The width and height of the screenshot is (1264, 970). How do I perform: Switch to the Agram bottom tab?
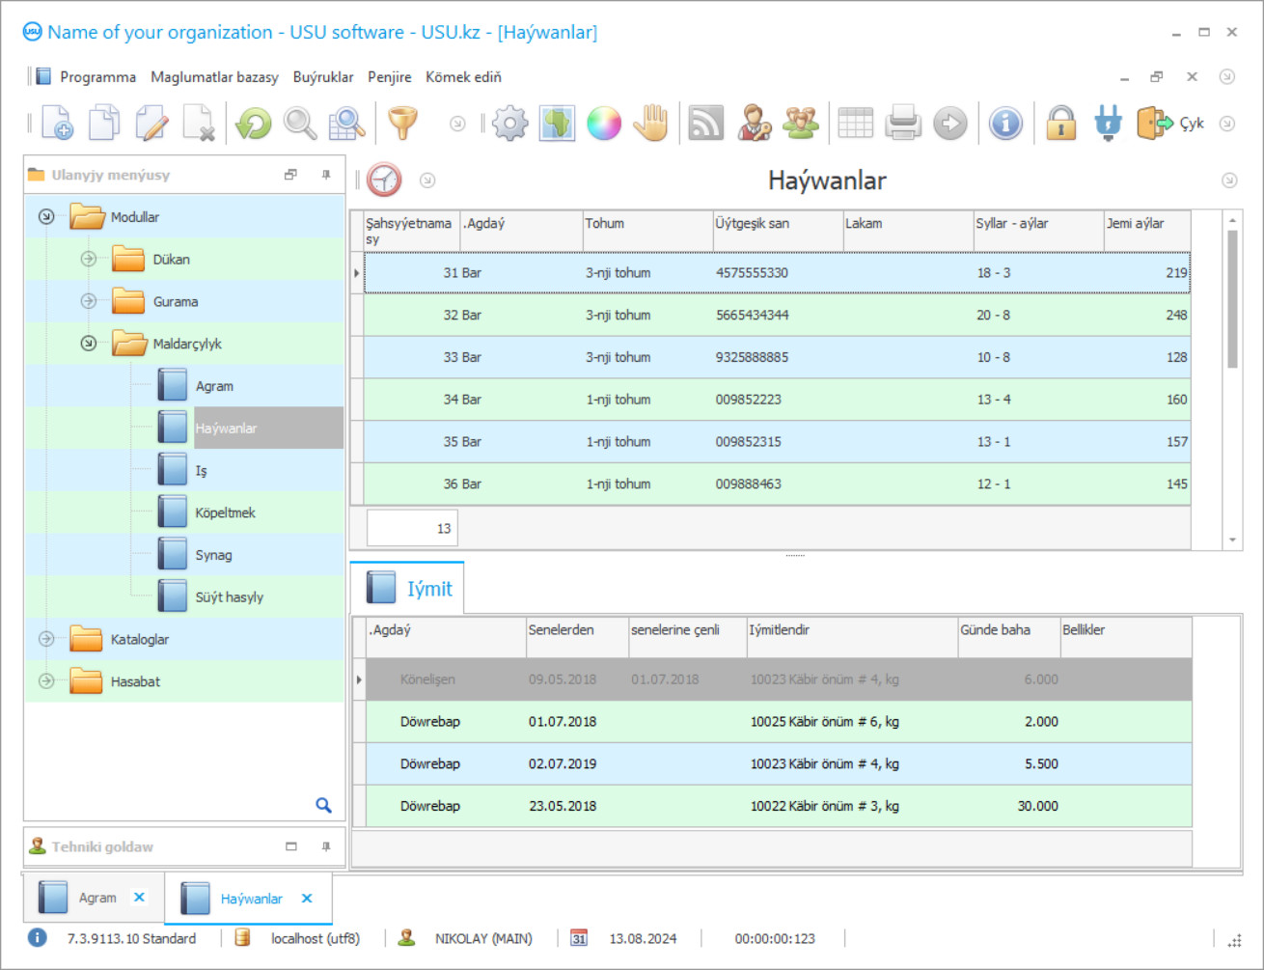(x=96, y=898)
